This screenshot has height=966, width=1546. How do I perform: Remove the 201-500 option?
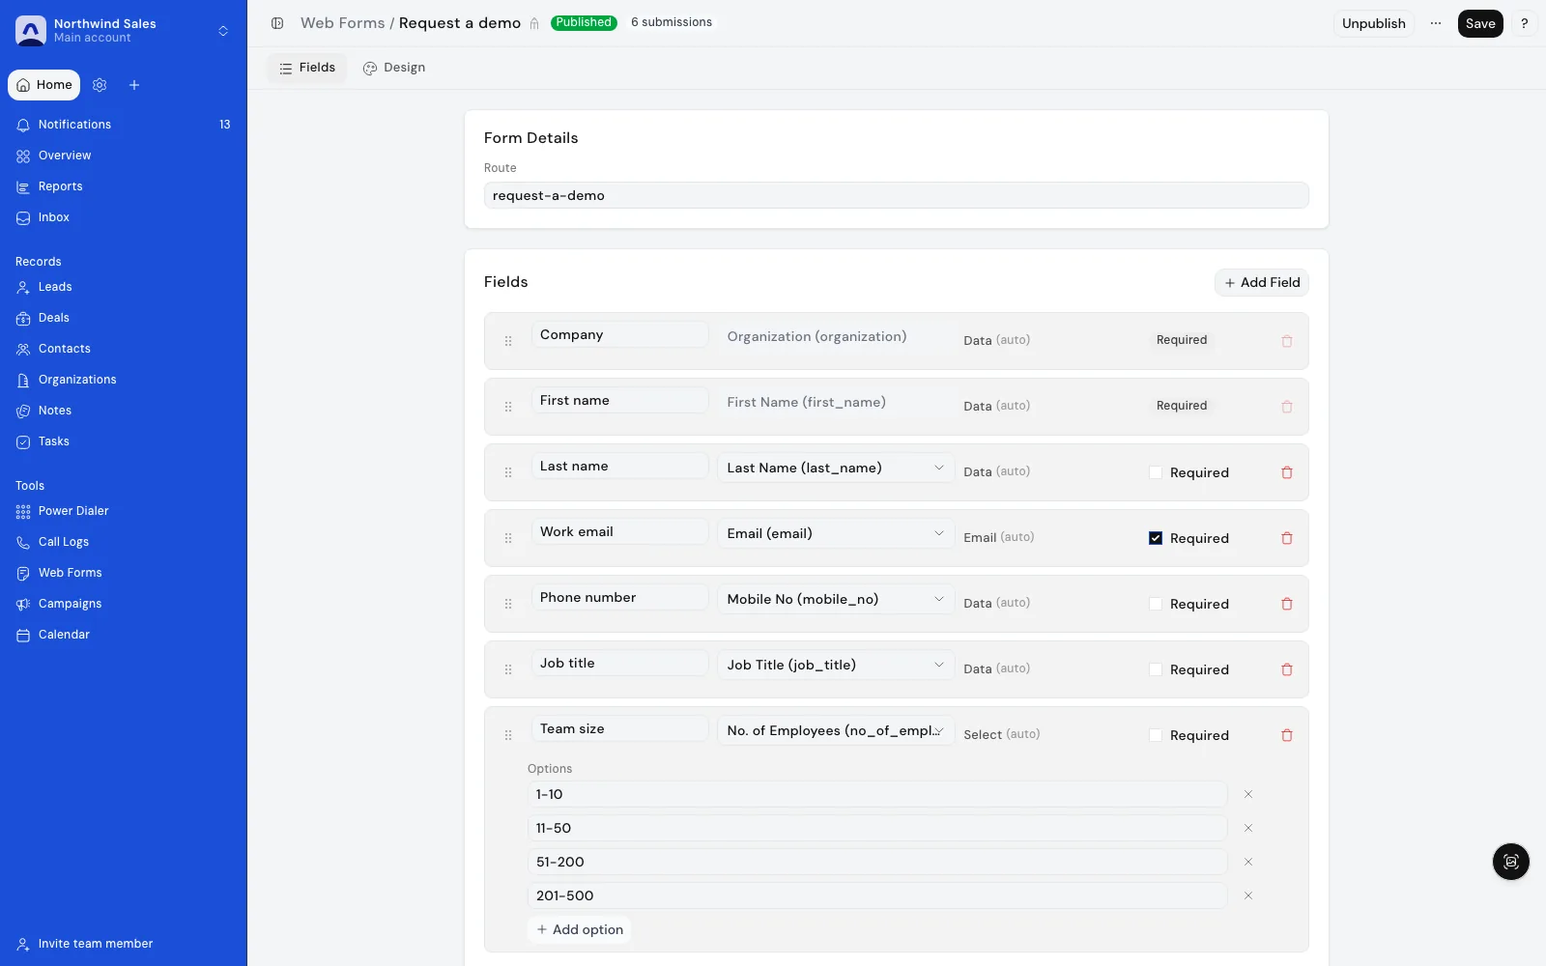(1248, 895)
